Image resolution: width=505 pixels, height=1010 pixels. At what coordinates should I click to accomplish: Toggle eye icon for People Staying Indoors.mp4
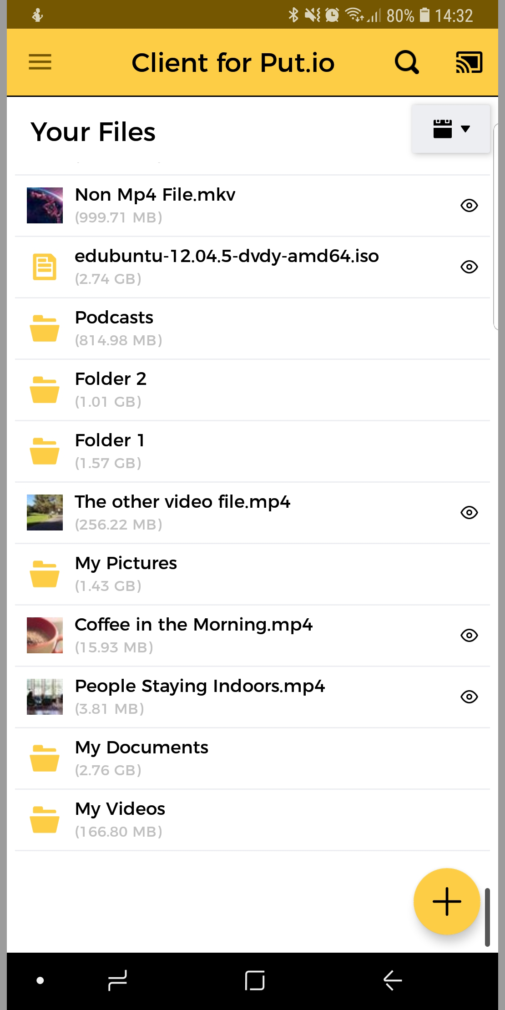tap(469, 697)
